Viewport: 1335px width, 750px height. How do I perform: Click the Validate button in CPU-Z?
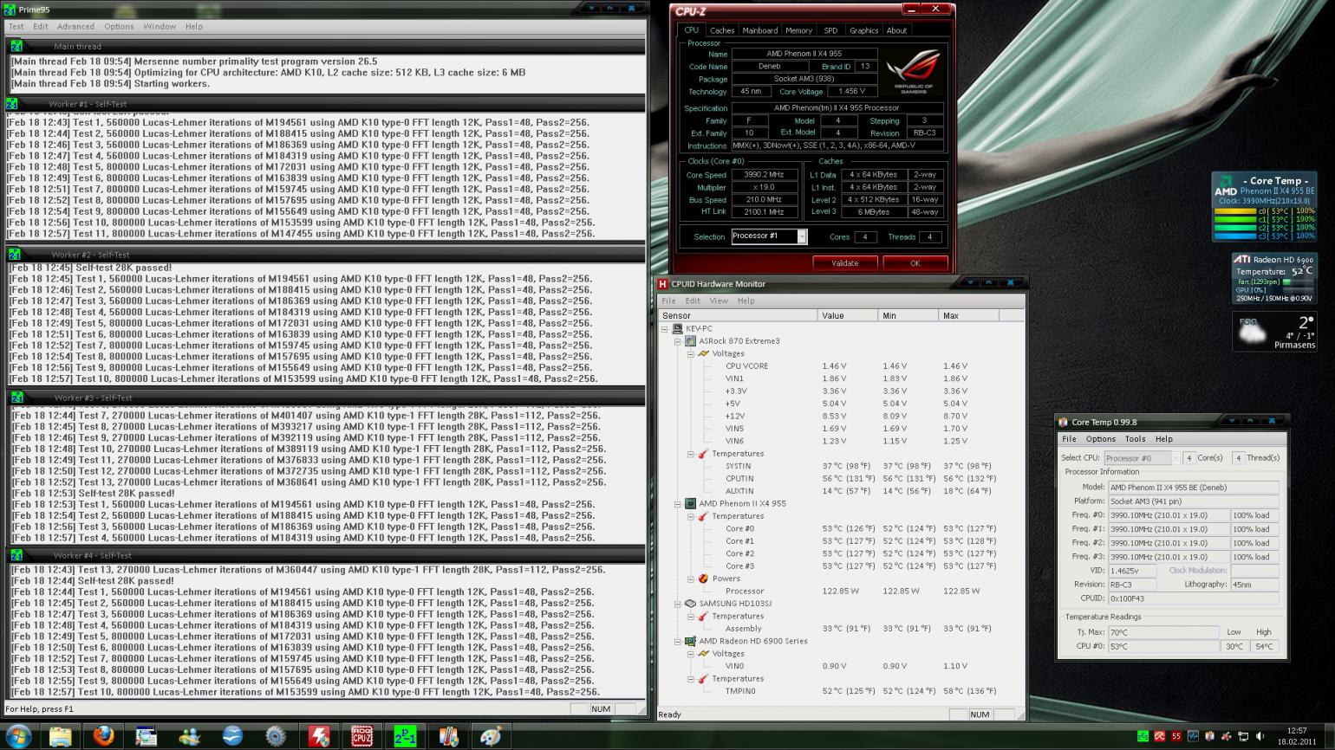(x=845, y=263)
